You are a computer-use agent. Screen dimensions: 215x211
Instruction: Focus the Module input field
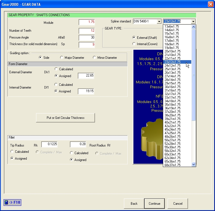click(x=87, y=22)
